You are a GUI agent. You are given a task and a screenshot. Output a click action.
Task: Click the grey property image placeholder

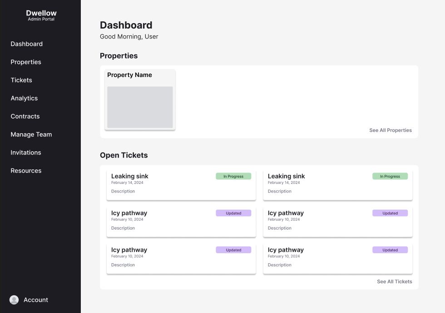coord(140,107)
